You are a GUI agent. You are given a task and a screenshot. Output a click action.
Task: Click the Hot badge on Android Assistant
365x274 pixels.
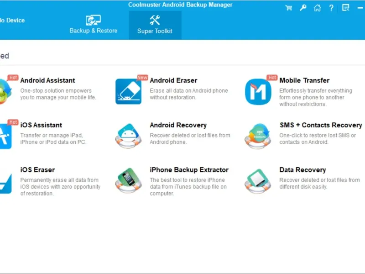(x=13, y=78)
